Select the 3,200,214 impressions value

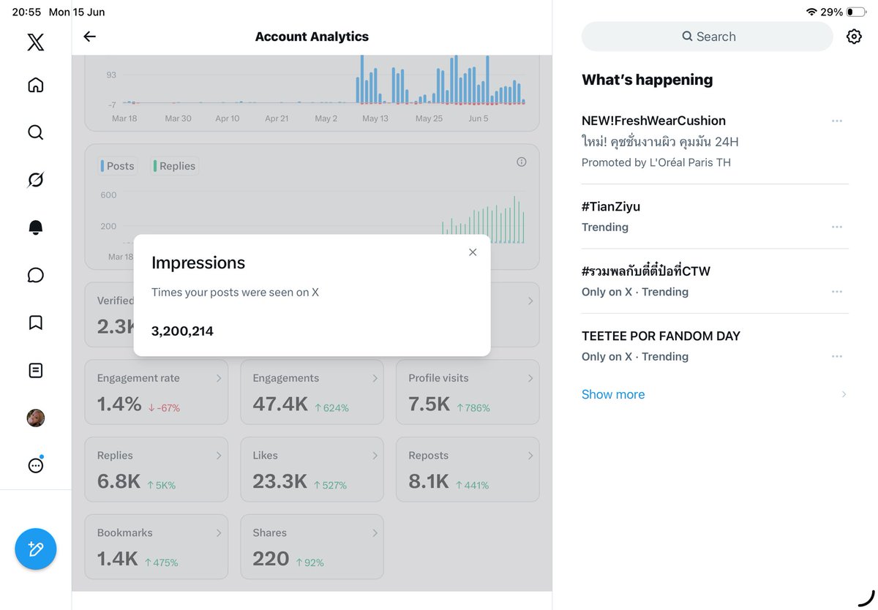point(182,331)
